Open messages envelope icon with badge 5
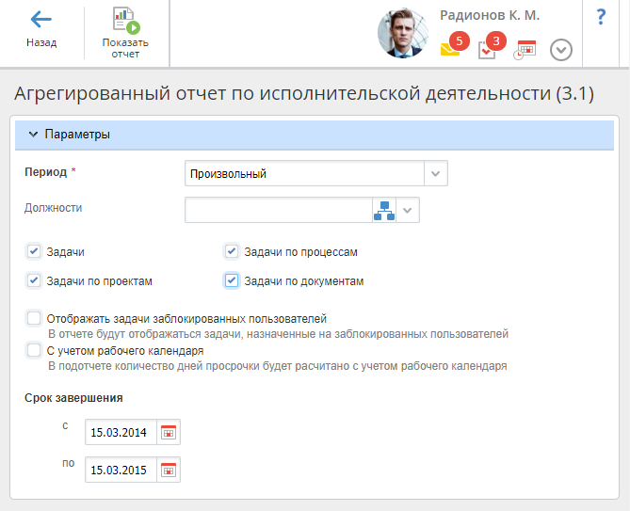The height and width of the screenshot is (511, 630). [x=451, y=50]
